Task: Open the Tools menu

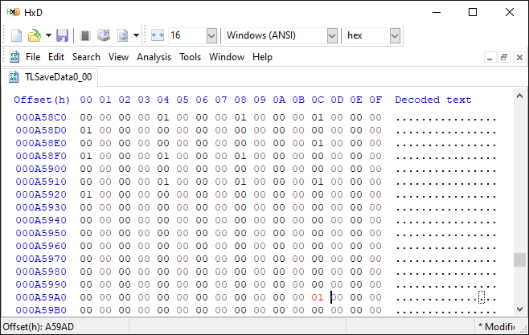Action: coord(191,57)
